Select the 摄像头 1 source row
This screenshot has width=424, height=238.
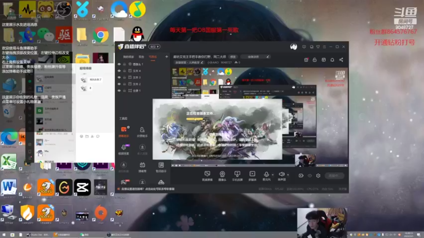point(143,64)
